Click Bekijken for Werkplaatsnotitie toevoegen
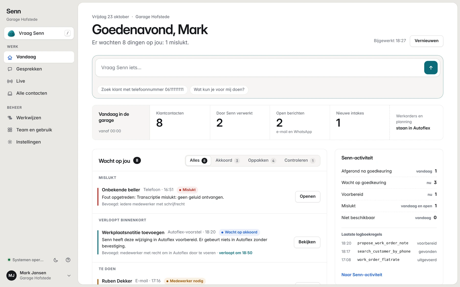 307,242
